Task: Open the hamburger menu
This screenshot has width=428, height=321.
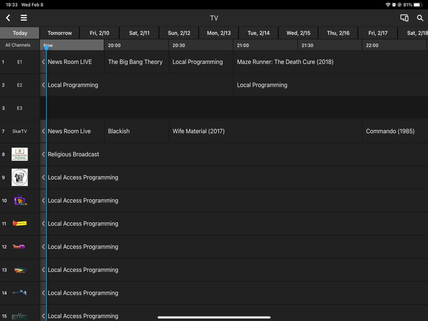Action: [24, 18]
